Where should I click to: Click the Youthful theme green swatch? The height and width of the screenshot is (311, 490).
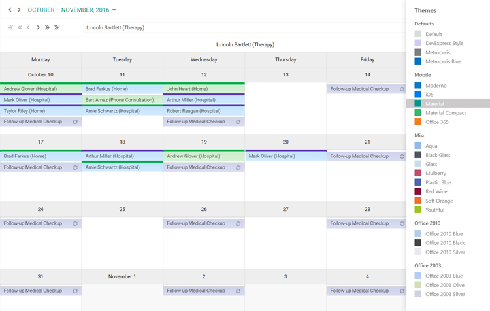[418, 210]
